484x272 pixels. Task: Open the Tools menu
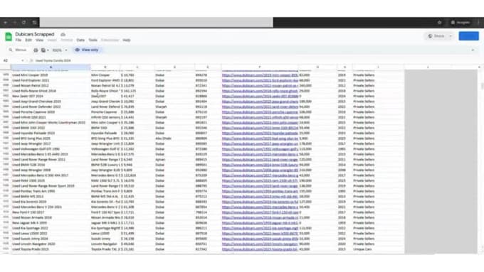point(93,40)
